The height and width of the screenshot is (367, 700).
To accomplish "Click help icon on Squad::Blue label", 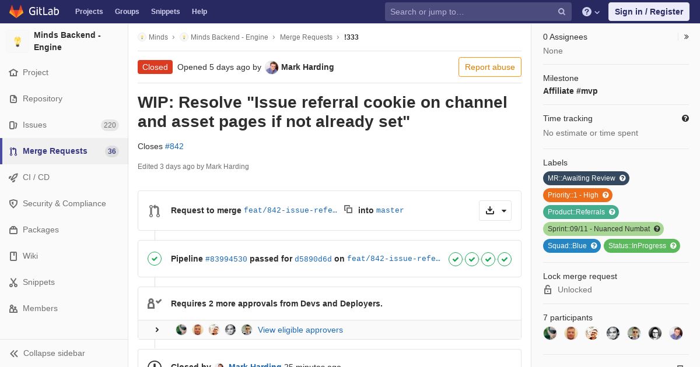I will pos(594,246).
